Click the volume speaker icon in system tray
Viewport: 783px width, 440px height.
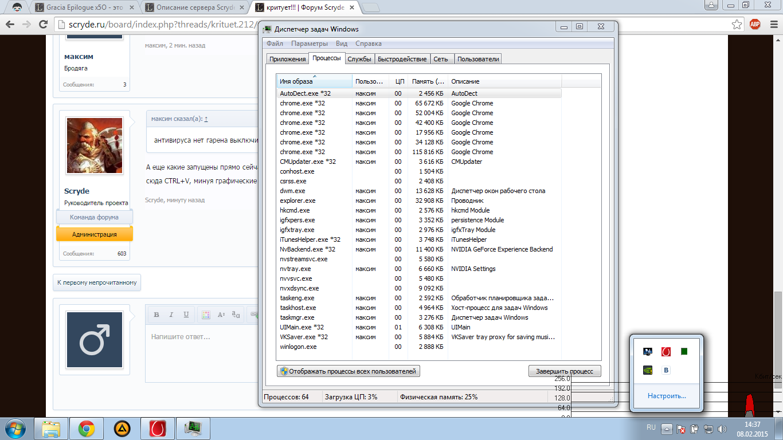(x=722, y=429)
